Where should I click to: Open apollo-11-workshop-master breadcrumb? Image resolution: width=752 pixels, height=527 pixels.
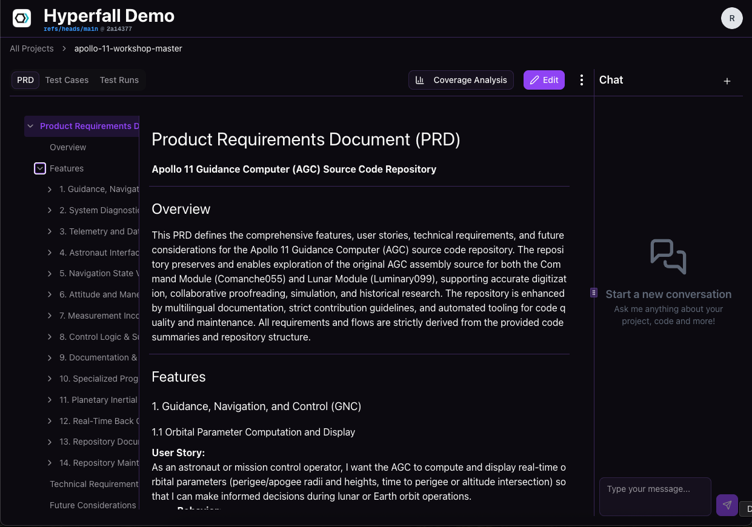(x=128, y=48)
